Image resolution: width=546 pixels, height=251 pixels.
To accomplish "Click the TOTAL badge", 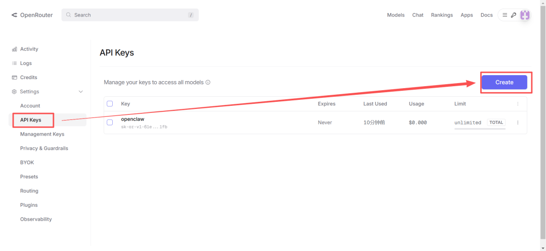I will pos(496,122).
